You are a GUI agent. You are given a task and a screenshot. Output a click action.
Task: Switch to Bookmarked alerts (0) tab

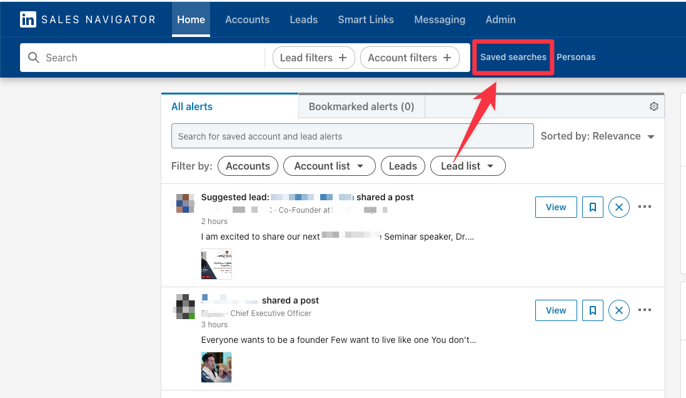[x=361, y=106]
